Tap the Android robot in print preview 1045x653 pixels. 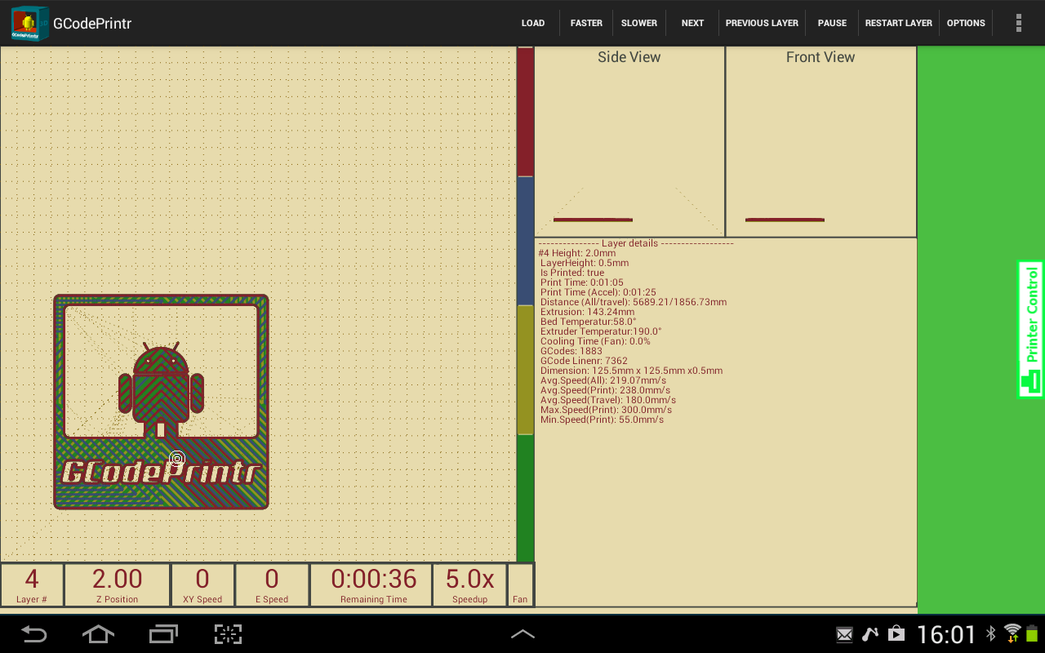coord(161,390)
